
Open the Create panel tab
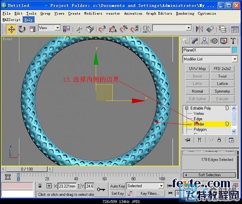186,41
